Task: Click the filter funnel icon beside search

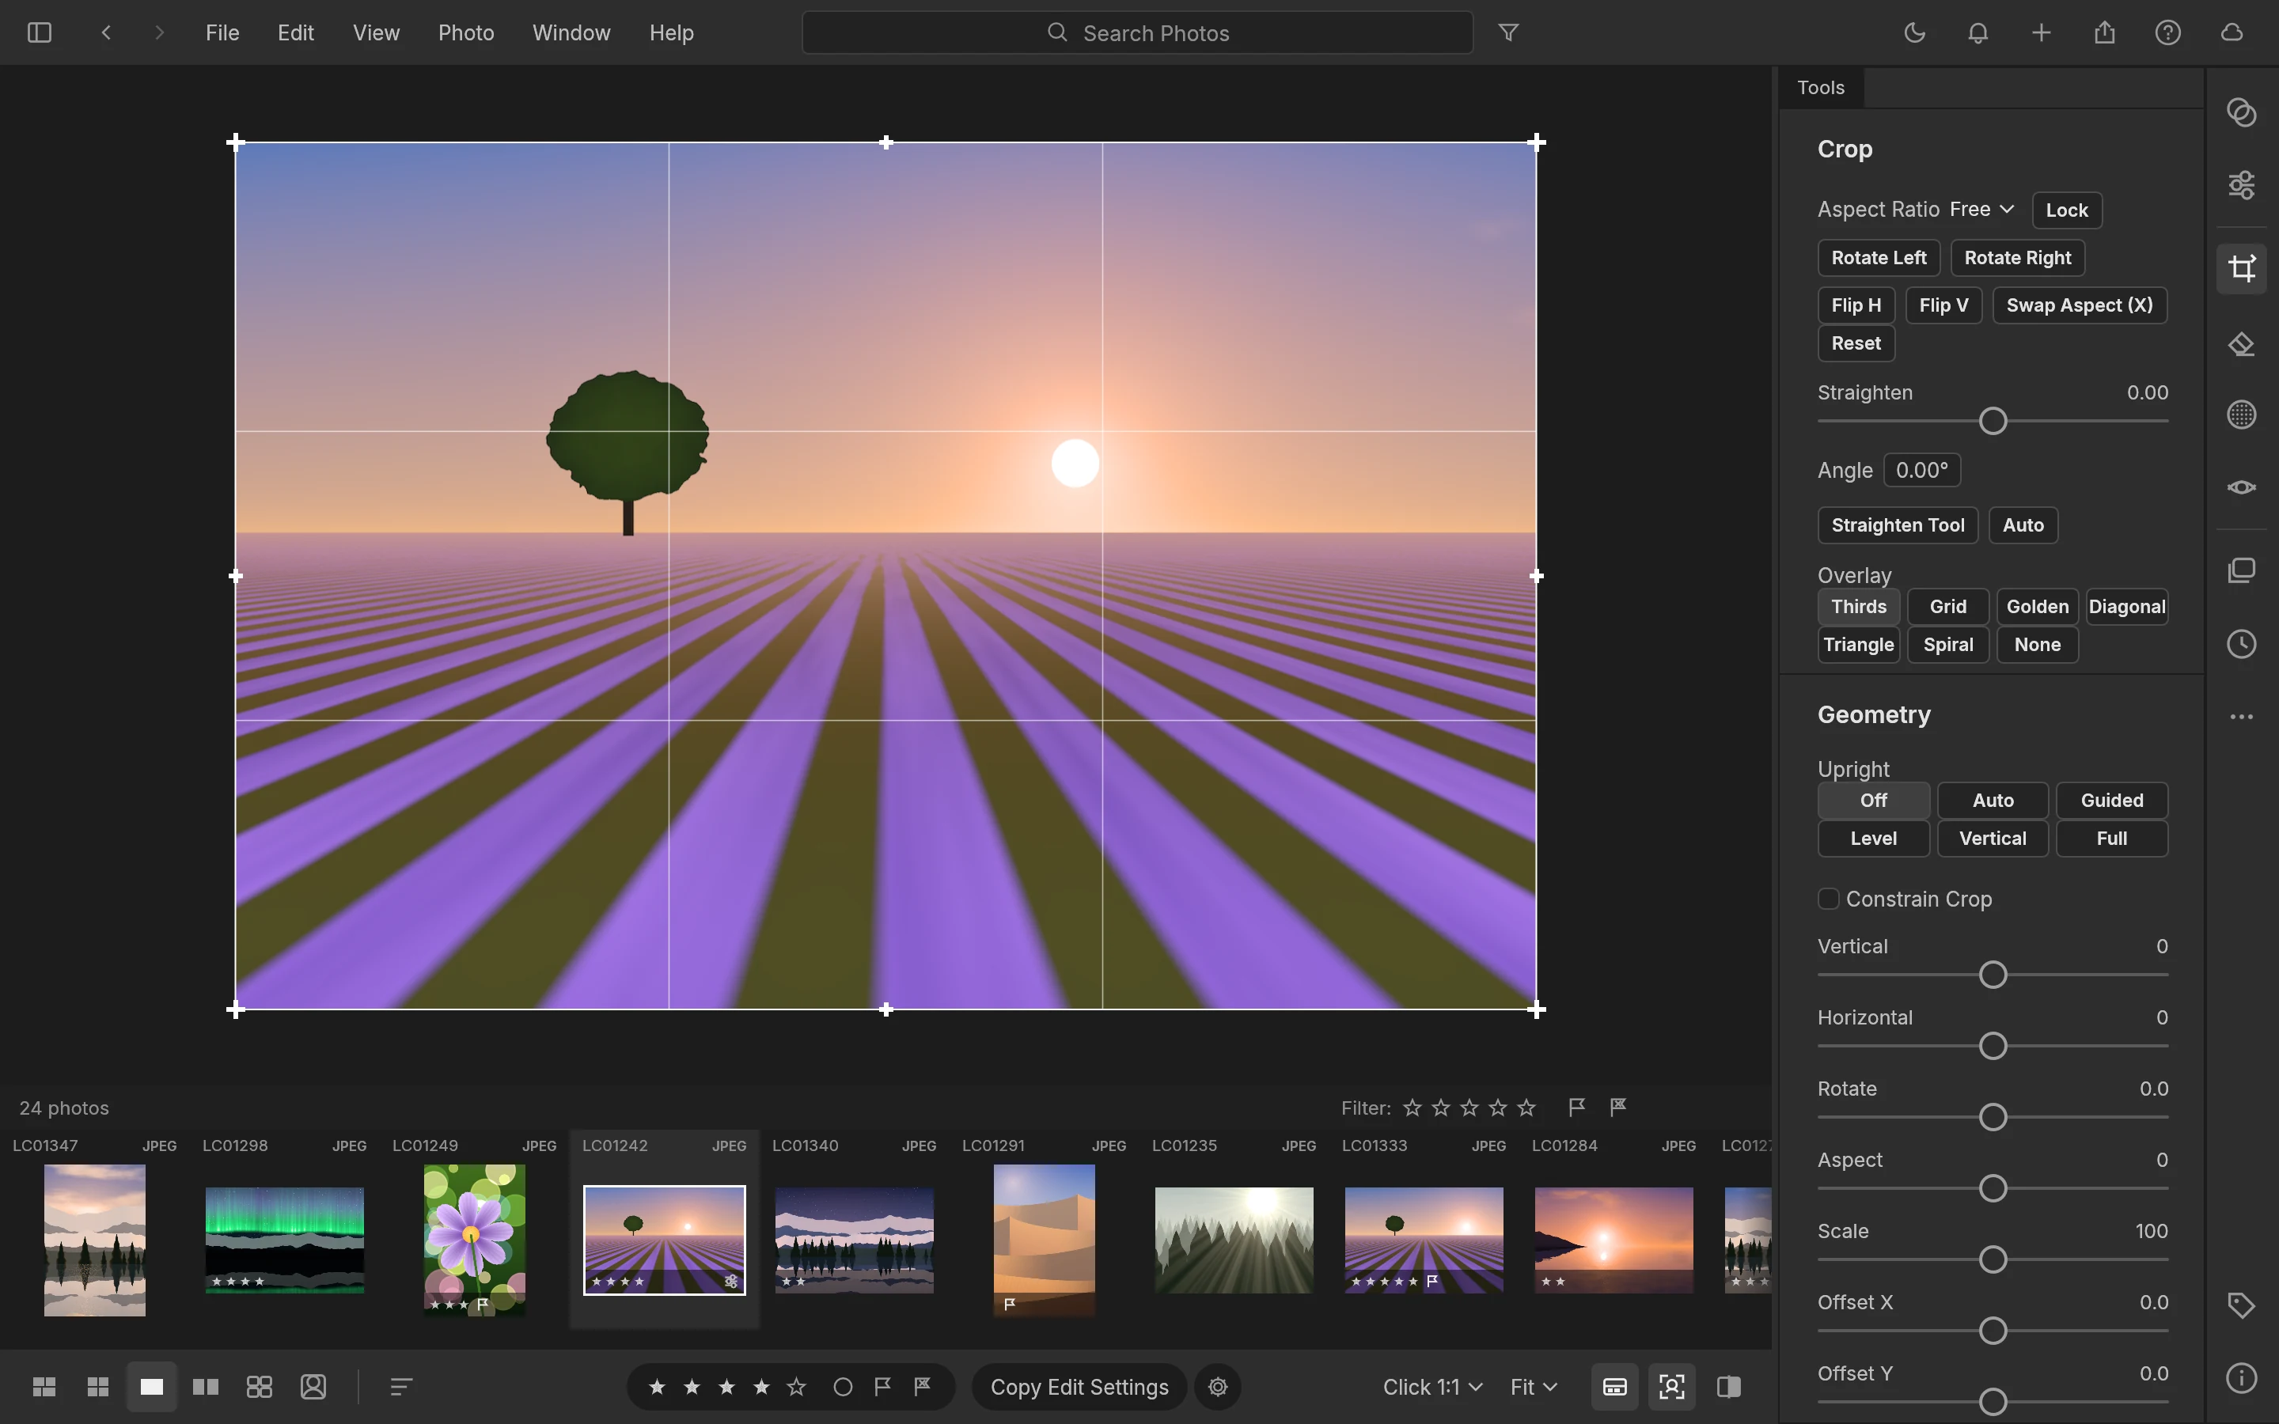Action: (1509, 33)
